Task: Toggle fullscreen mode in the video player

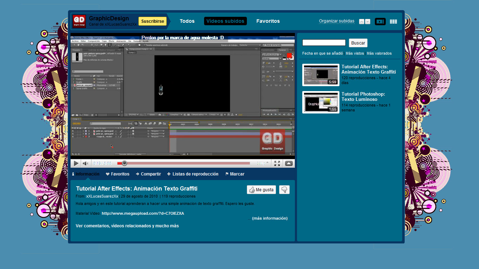Action: pyautogui.click(x=277, y=164)
